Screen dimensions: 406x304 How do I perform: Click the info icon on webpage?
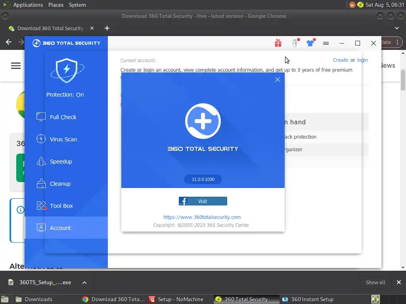click(21, 210)
